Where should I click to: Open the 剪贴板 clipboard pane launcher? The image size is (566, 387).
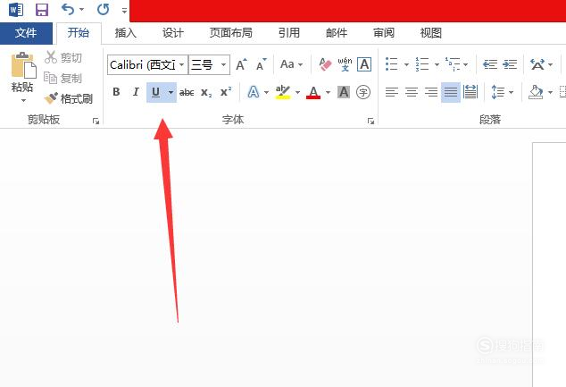(x=96, y=121)
